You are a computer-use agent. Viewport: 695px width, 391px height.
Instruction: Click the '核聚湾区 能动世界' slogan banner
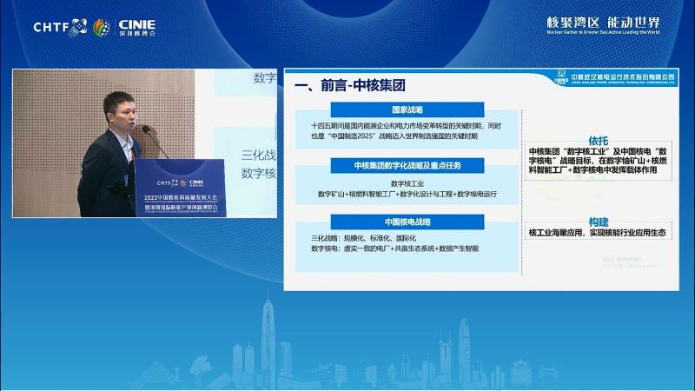tap(603, 23)
